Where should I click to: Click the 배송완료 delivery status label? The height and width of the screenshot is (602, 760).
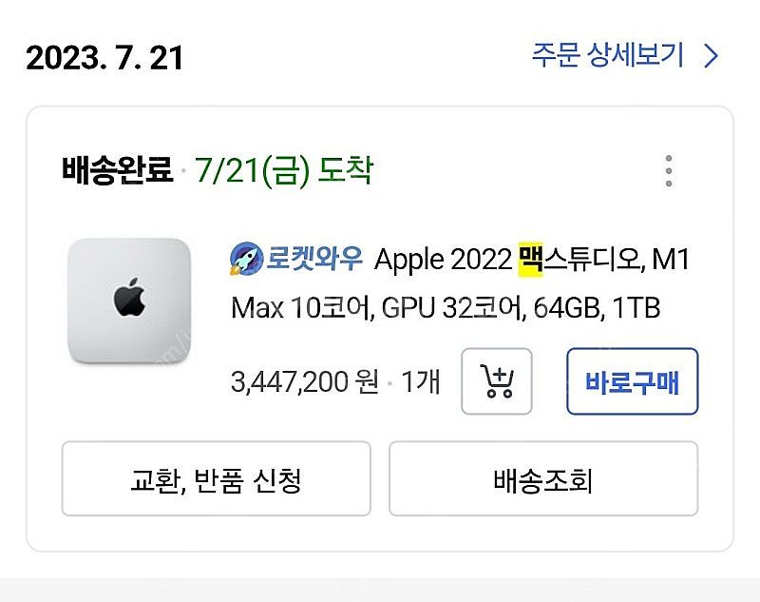tap(114, 169)
